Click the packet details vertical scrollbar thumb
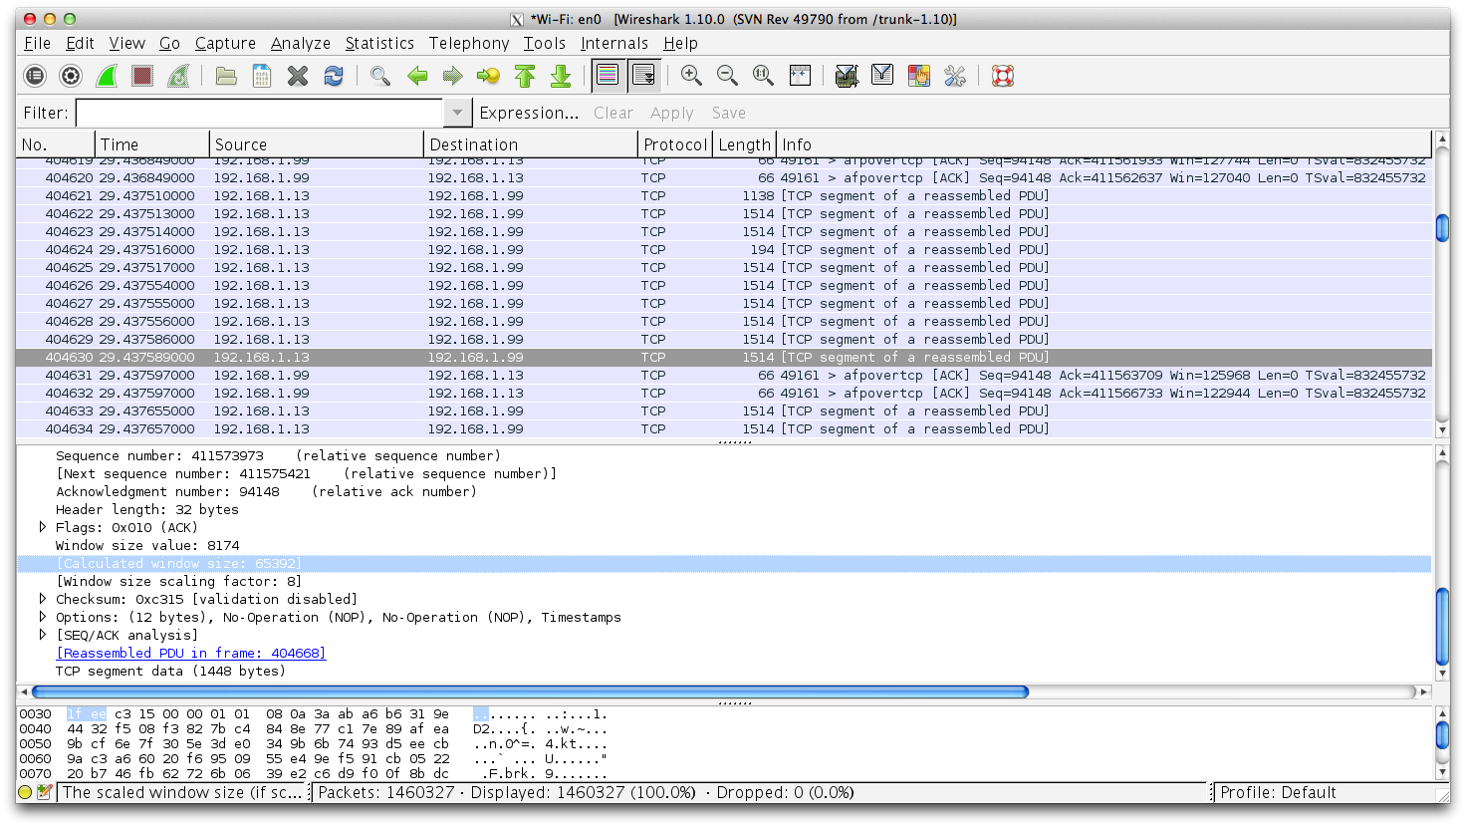 point(1442,628)
